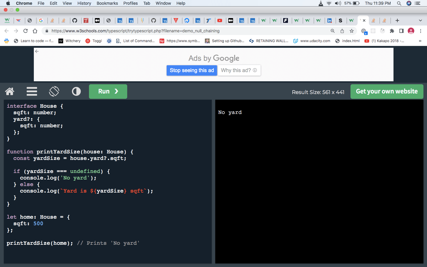The width and height of the screenshot is (427, 267).
Task: Bookmark the page via the star icon
Action: coord(352,31)
